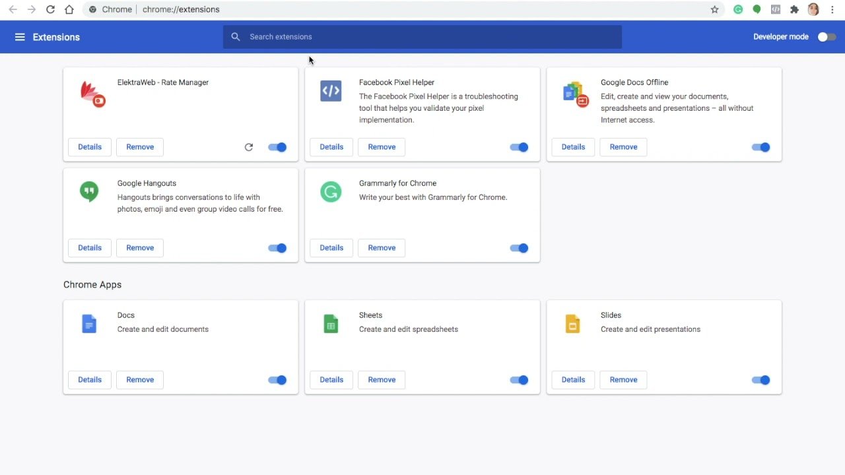Open the user profile avatar
The height and width of the screenshot is (475, 845).
tap(813, 9)
